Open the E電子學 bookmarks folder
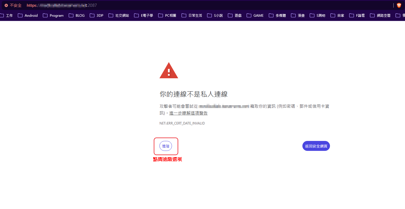 [144, 16]
